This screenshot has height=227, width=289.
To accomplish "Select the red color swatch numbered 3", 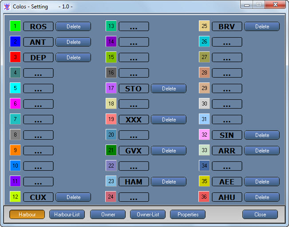I will pos(16,57).
